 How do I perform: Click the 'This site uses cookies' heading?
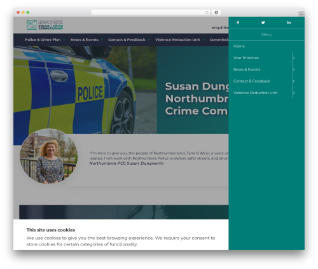(51, 230)
